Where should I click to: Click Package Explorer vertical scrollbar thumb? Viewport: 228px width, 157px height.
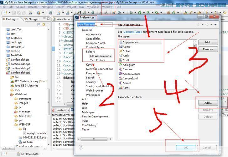(48, 101)
